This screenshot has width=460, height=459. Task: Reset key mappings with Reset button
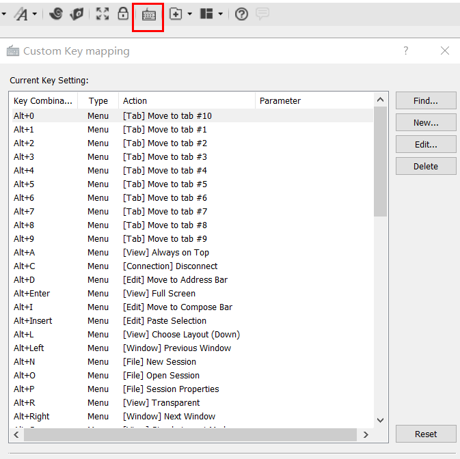(426, 434)
